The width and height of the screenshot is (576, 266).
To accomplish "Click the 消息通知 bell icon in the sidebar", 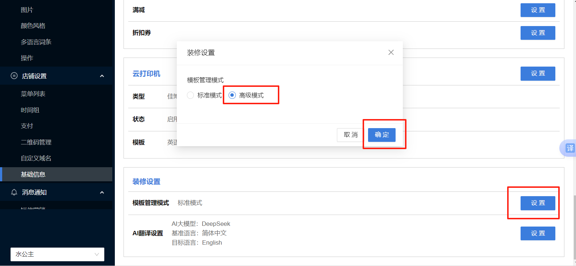I will tap(14, 192).
